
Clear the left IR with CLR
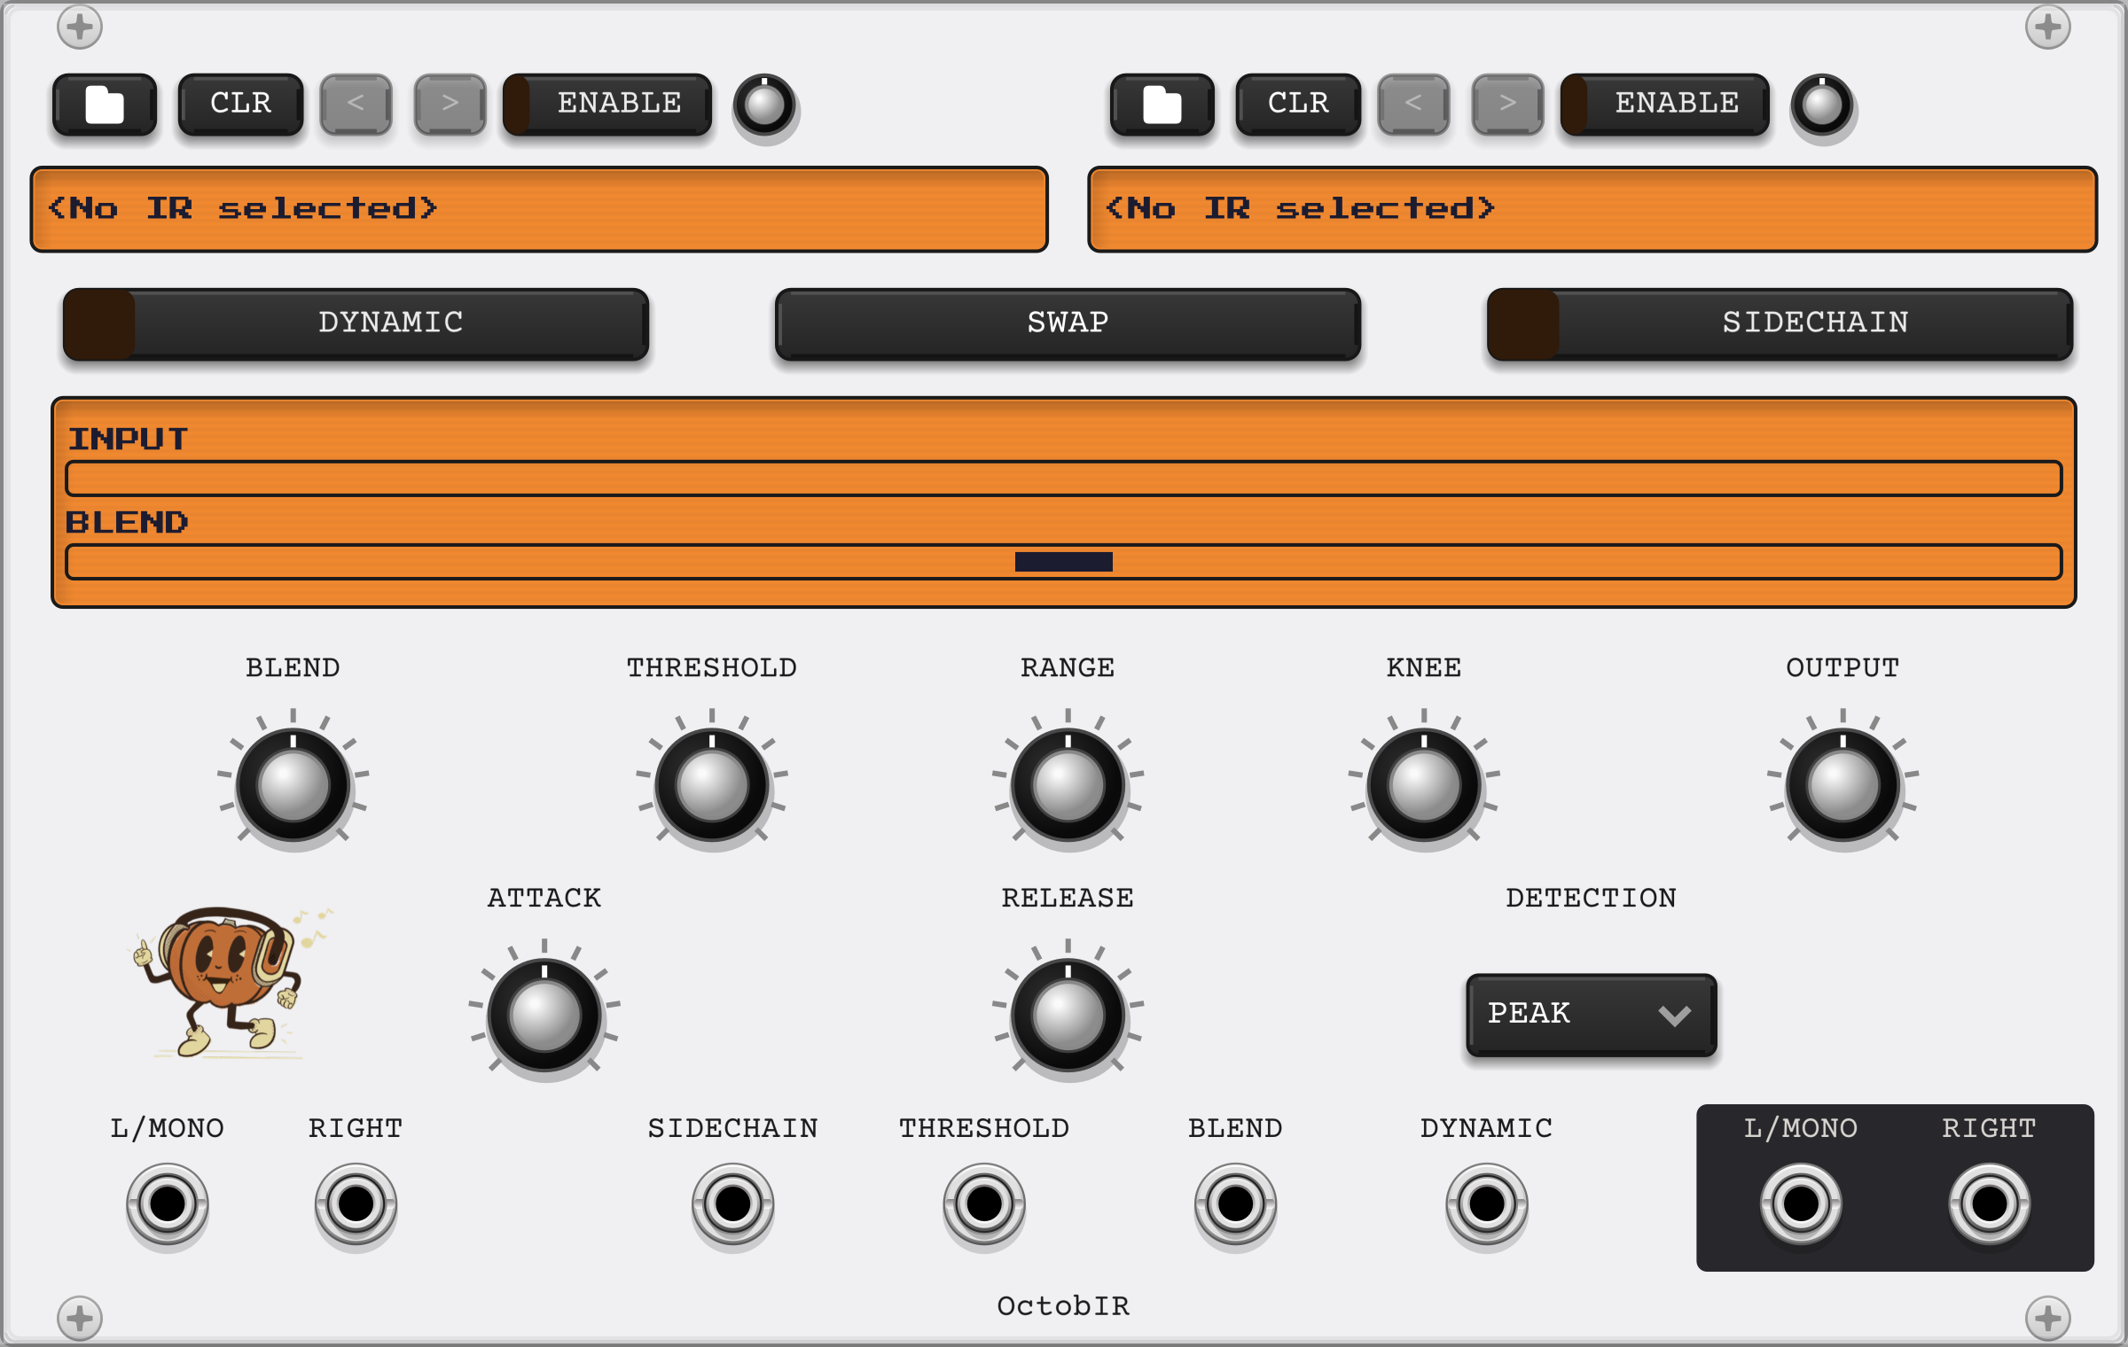pyautogui.click(x=240, y=104)
